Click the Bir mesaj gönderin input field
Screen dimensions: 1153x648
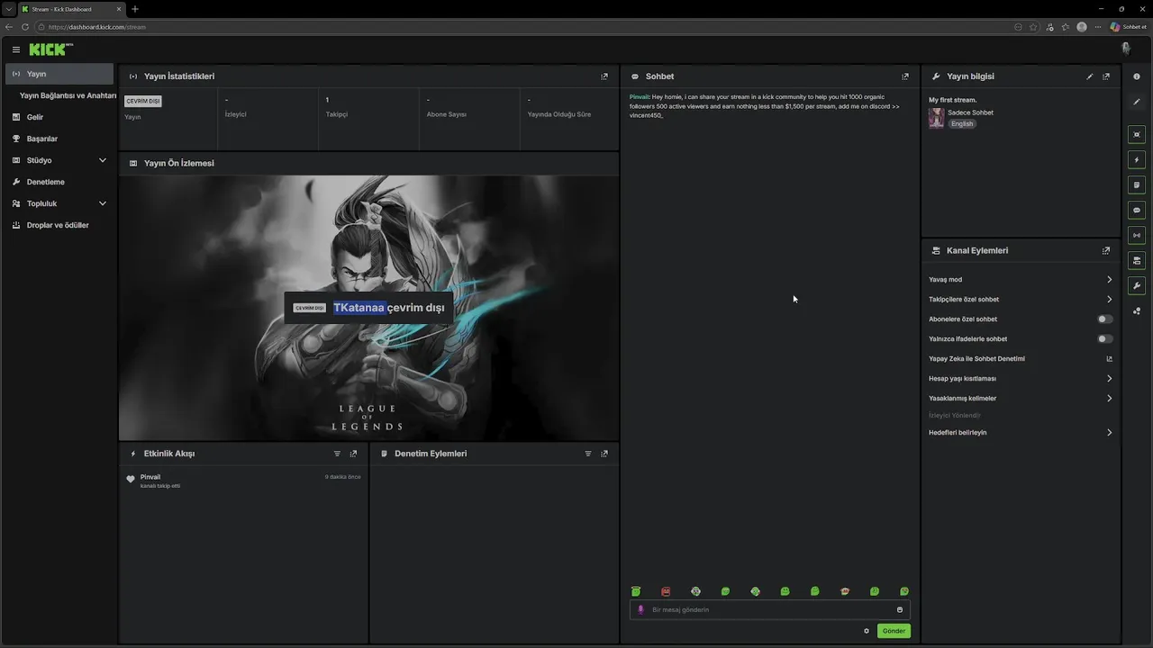pos(769,609)
